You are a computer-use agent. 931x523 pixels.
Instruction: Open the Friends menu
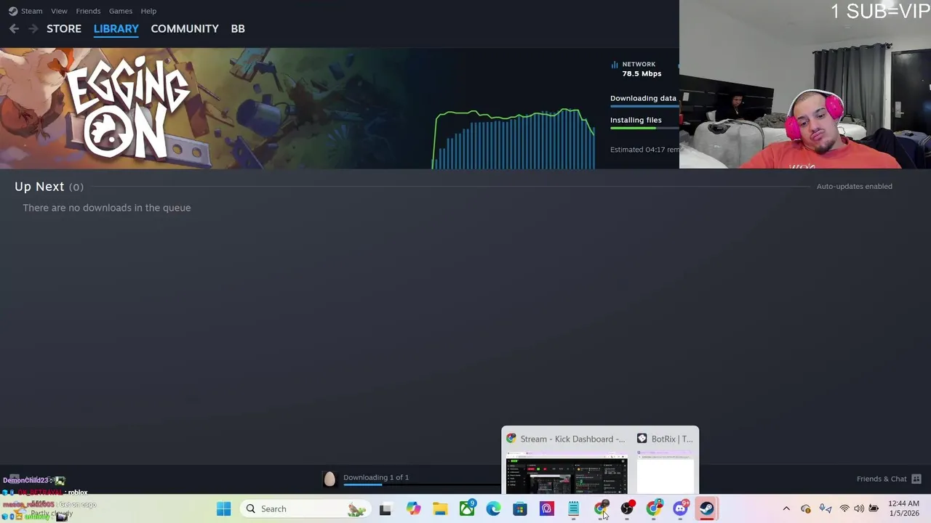[88, 11]
